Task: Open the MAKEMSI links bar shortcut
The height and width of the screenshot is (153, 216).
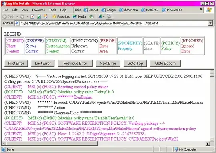Action: coord(150,10)
